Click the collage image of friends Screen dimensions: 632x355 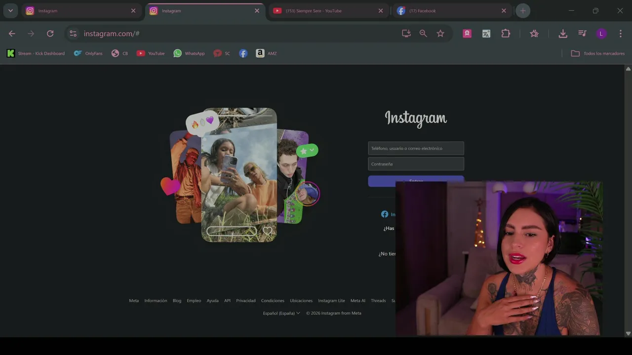click(x=239, y=175)
